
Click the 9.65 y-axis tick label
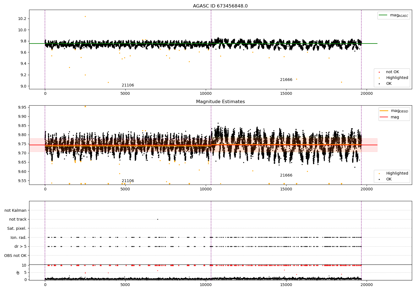click(22, 162)
